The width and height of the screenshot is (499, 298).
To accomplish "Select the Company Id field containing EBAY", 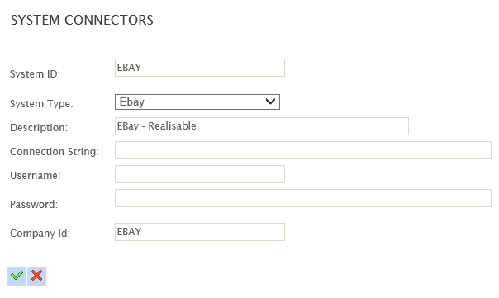I will tap(200, 232).
